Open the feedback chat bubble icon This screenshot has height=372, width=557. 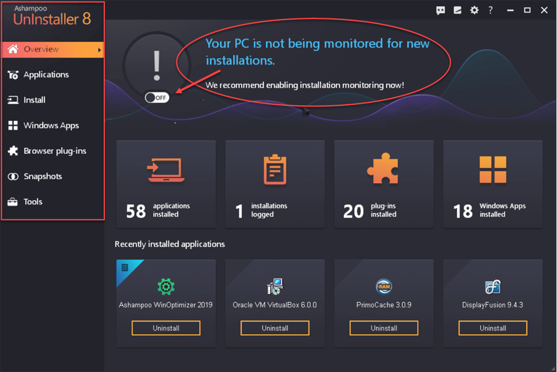coord(441,11)
